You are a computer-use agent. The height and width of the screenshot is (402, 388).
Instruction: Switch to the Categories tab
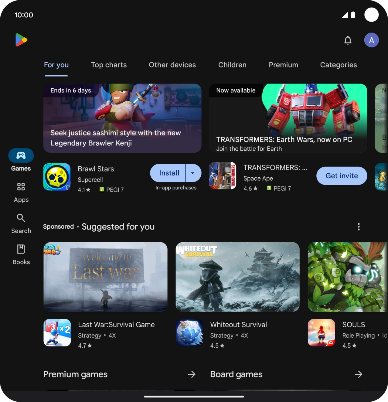point(338,65)
